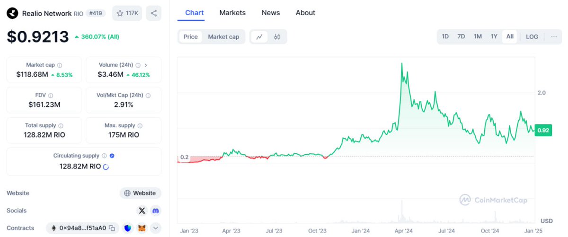Expand more contracts with the chevron
Screen dimensions: 568x237
pos(156,228)
